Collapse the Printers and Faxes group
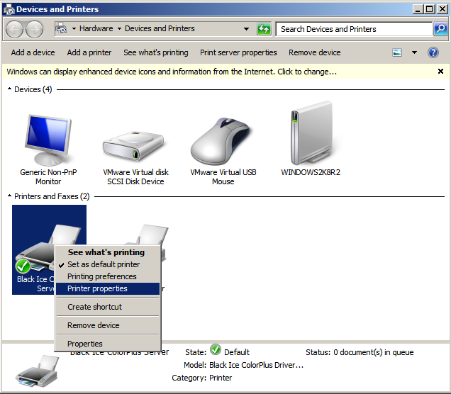 (10, 196)
